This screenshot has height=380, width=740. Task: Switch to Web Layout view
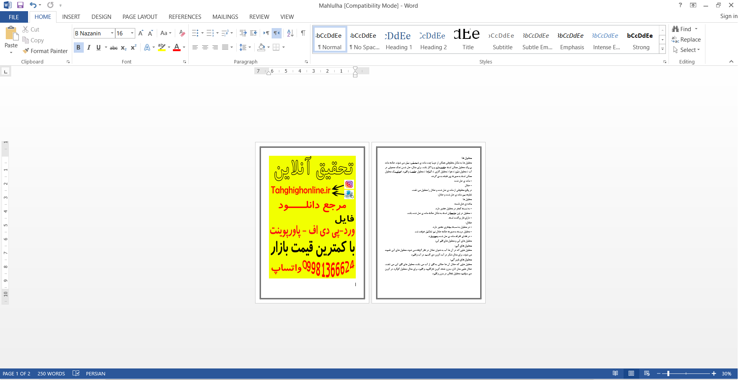pyautogui.click(x=647, y=373)
